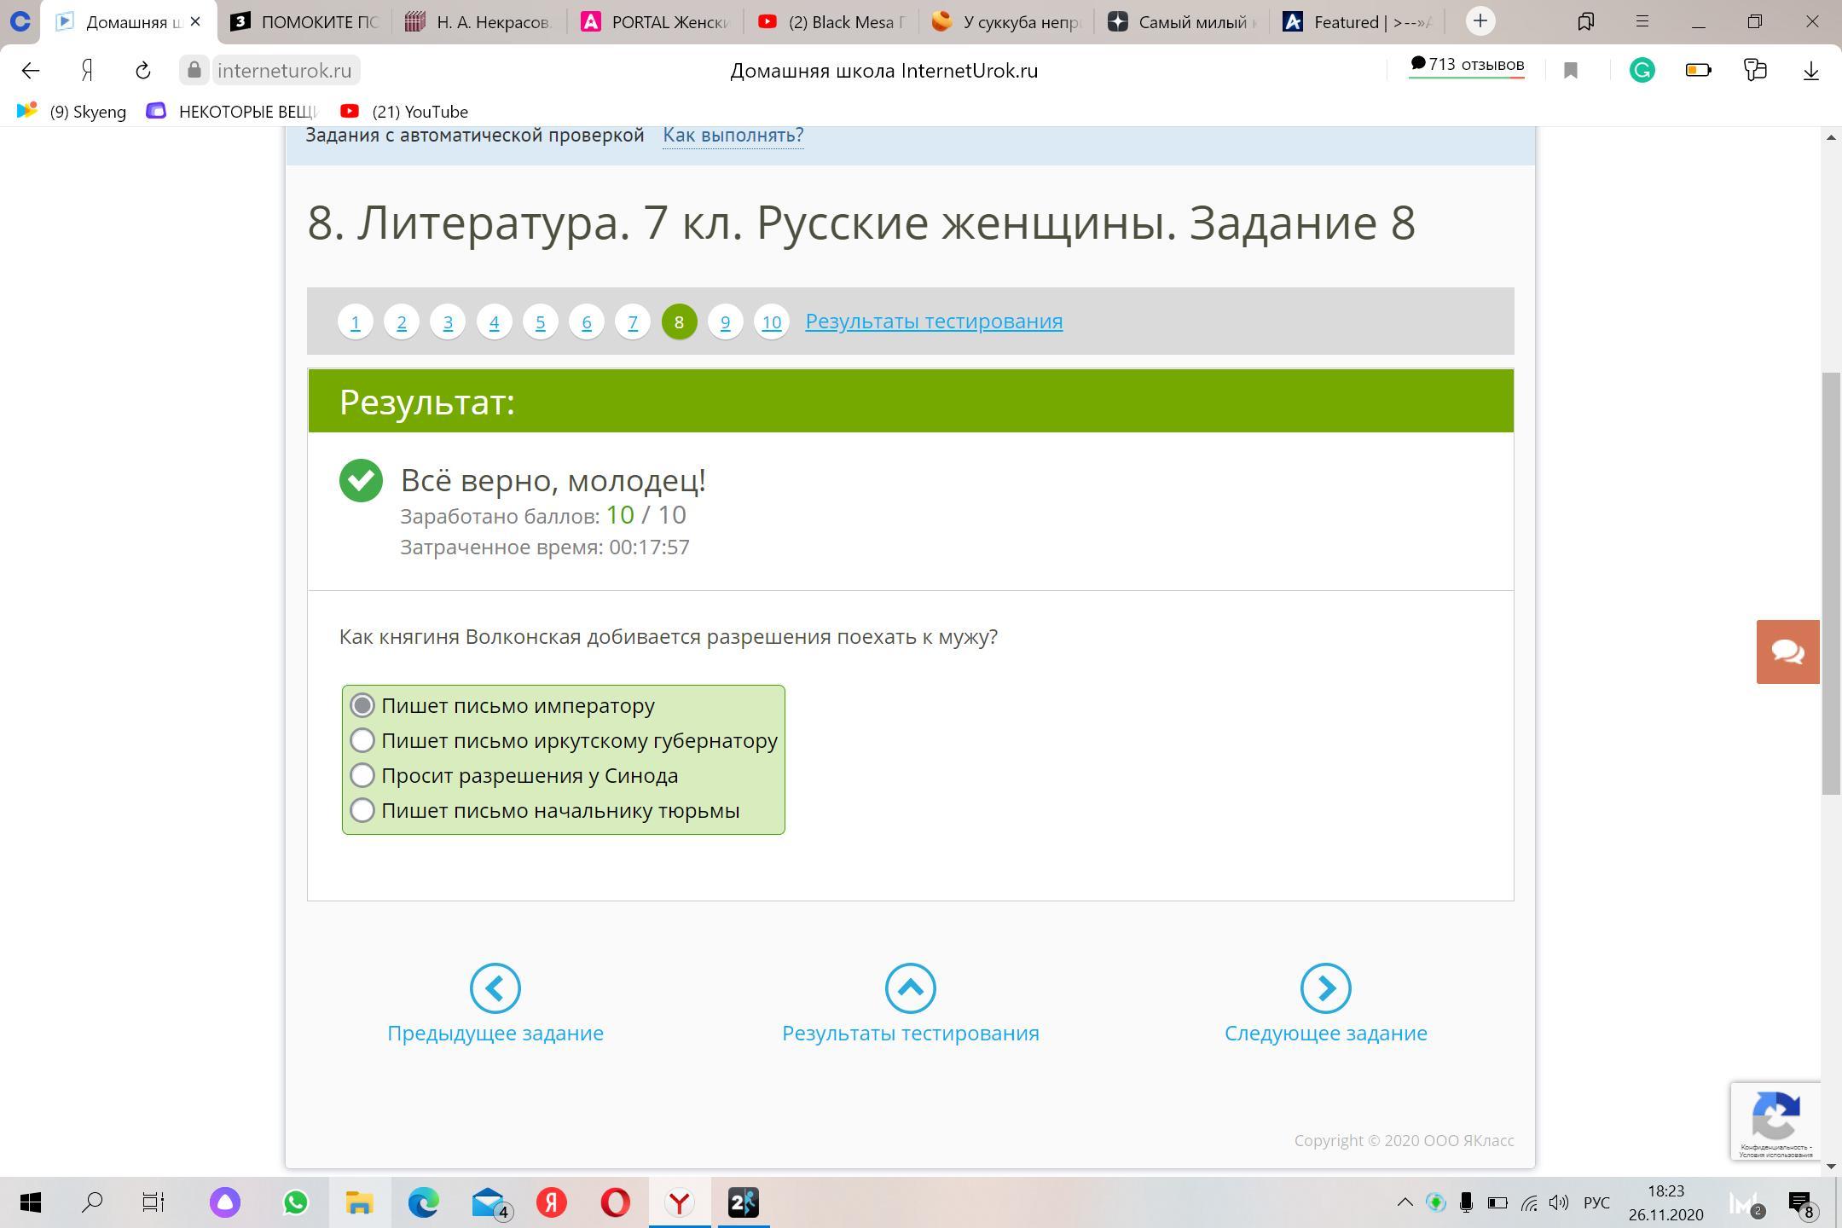1842x1228 pixels.
Task: Open the 713 отзывов reviews popup
Action: 1466,66
